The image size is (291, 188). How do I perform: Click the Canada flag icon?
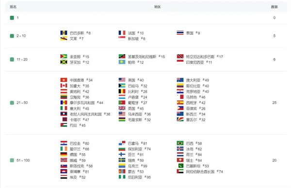64,86
